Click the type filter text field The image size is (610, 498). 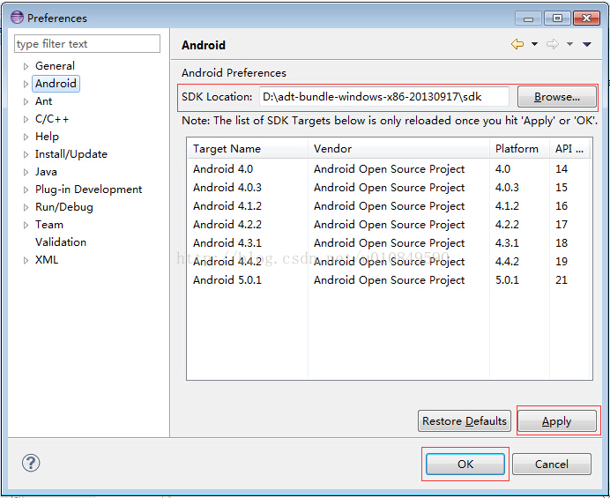click(87, 43)
